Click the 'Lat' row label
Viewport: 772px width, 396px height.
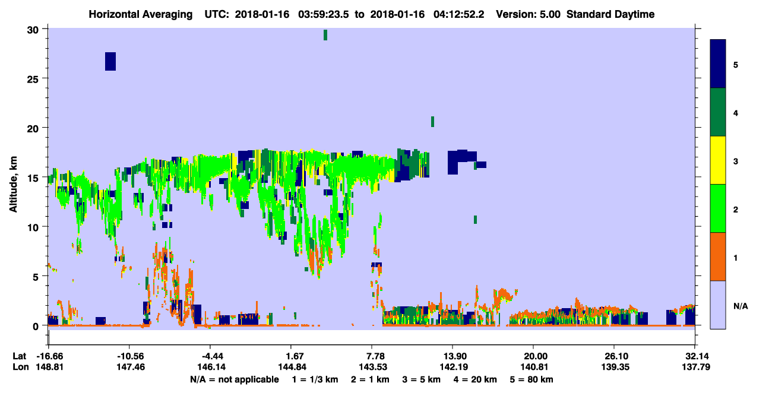(20, 356)
